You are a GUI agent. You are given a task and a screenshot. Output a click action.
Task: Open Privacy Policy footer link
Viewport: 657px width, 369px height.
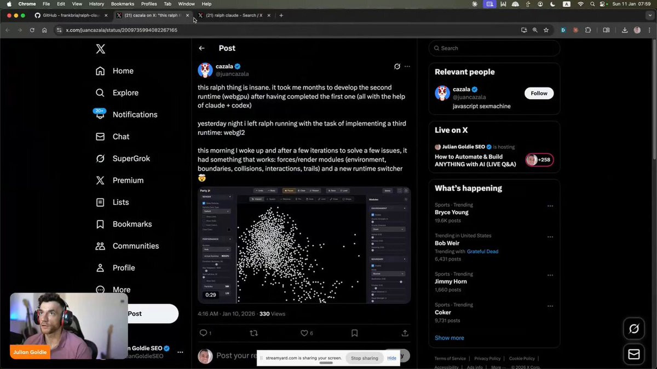click(487, 359)
